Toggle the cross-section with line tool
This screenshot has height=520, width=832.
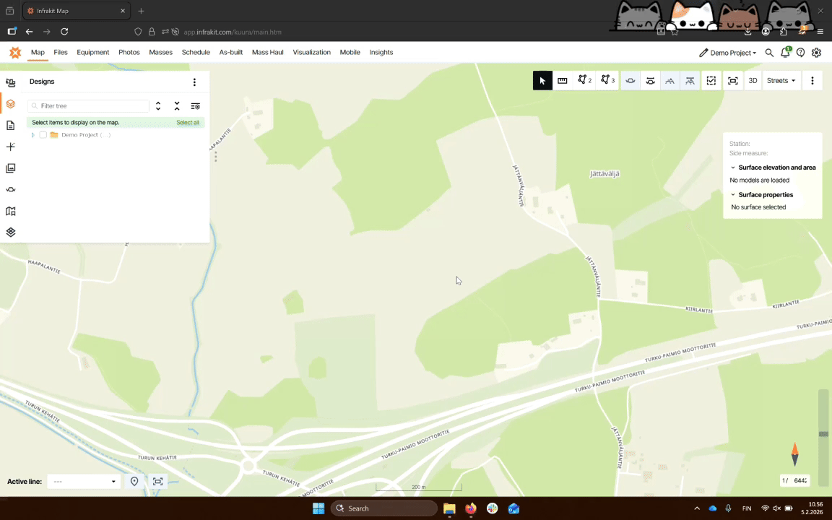click(650, 81)
